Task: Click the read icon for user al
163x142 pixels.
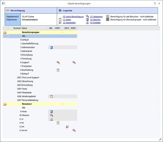Action: coord(58,123)
